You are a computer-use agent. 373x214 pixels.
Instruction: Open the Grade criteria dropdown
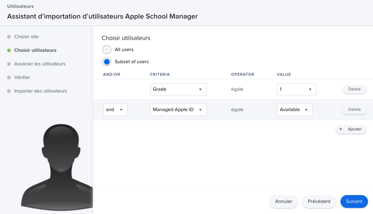click(178, 89)
